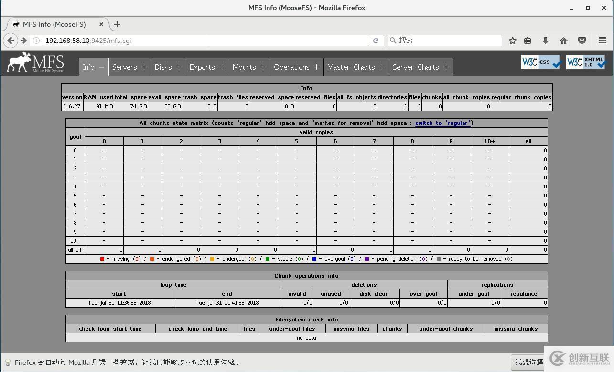The image size is (614, 372).
Task: Open the Firefox hamburger menu
Action: point(603,41)
